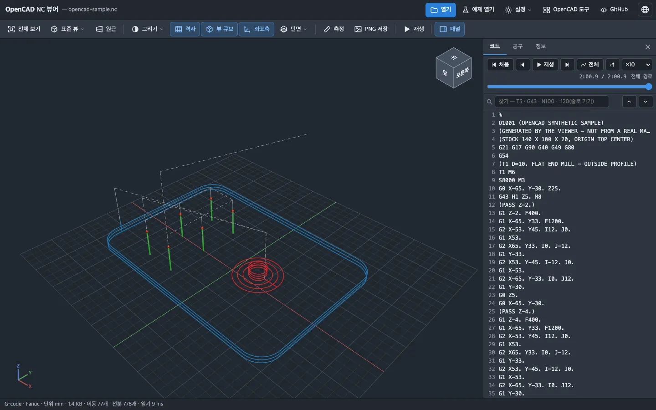Select code line 8 'T1 M6'
This screenshot has width=656, height=410.
click(x=569, y=172)
